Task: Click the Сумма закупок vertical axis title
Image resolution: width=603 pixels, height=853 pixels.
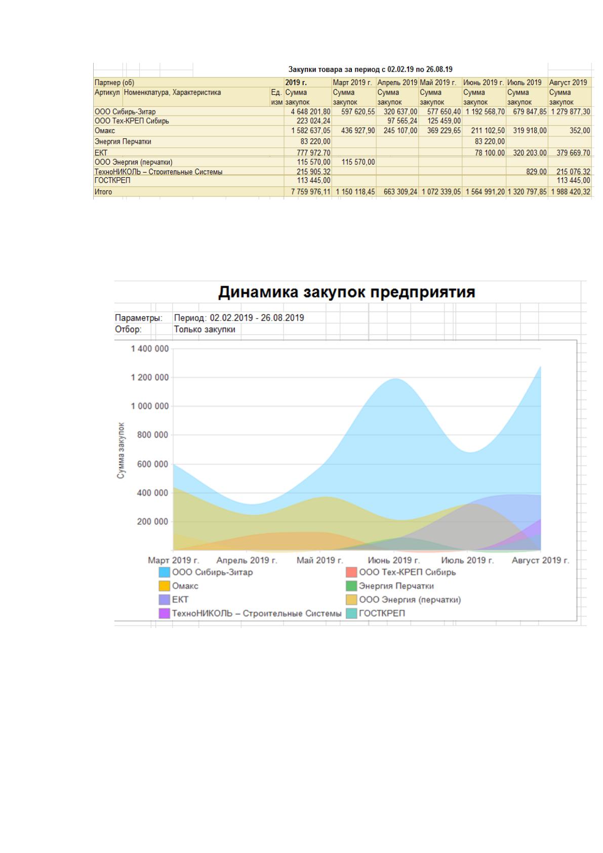Action: 121,450
